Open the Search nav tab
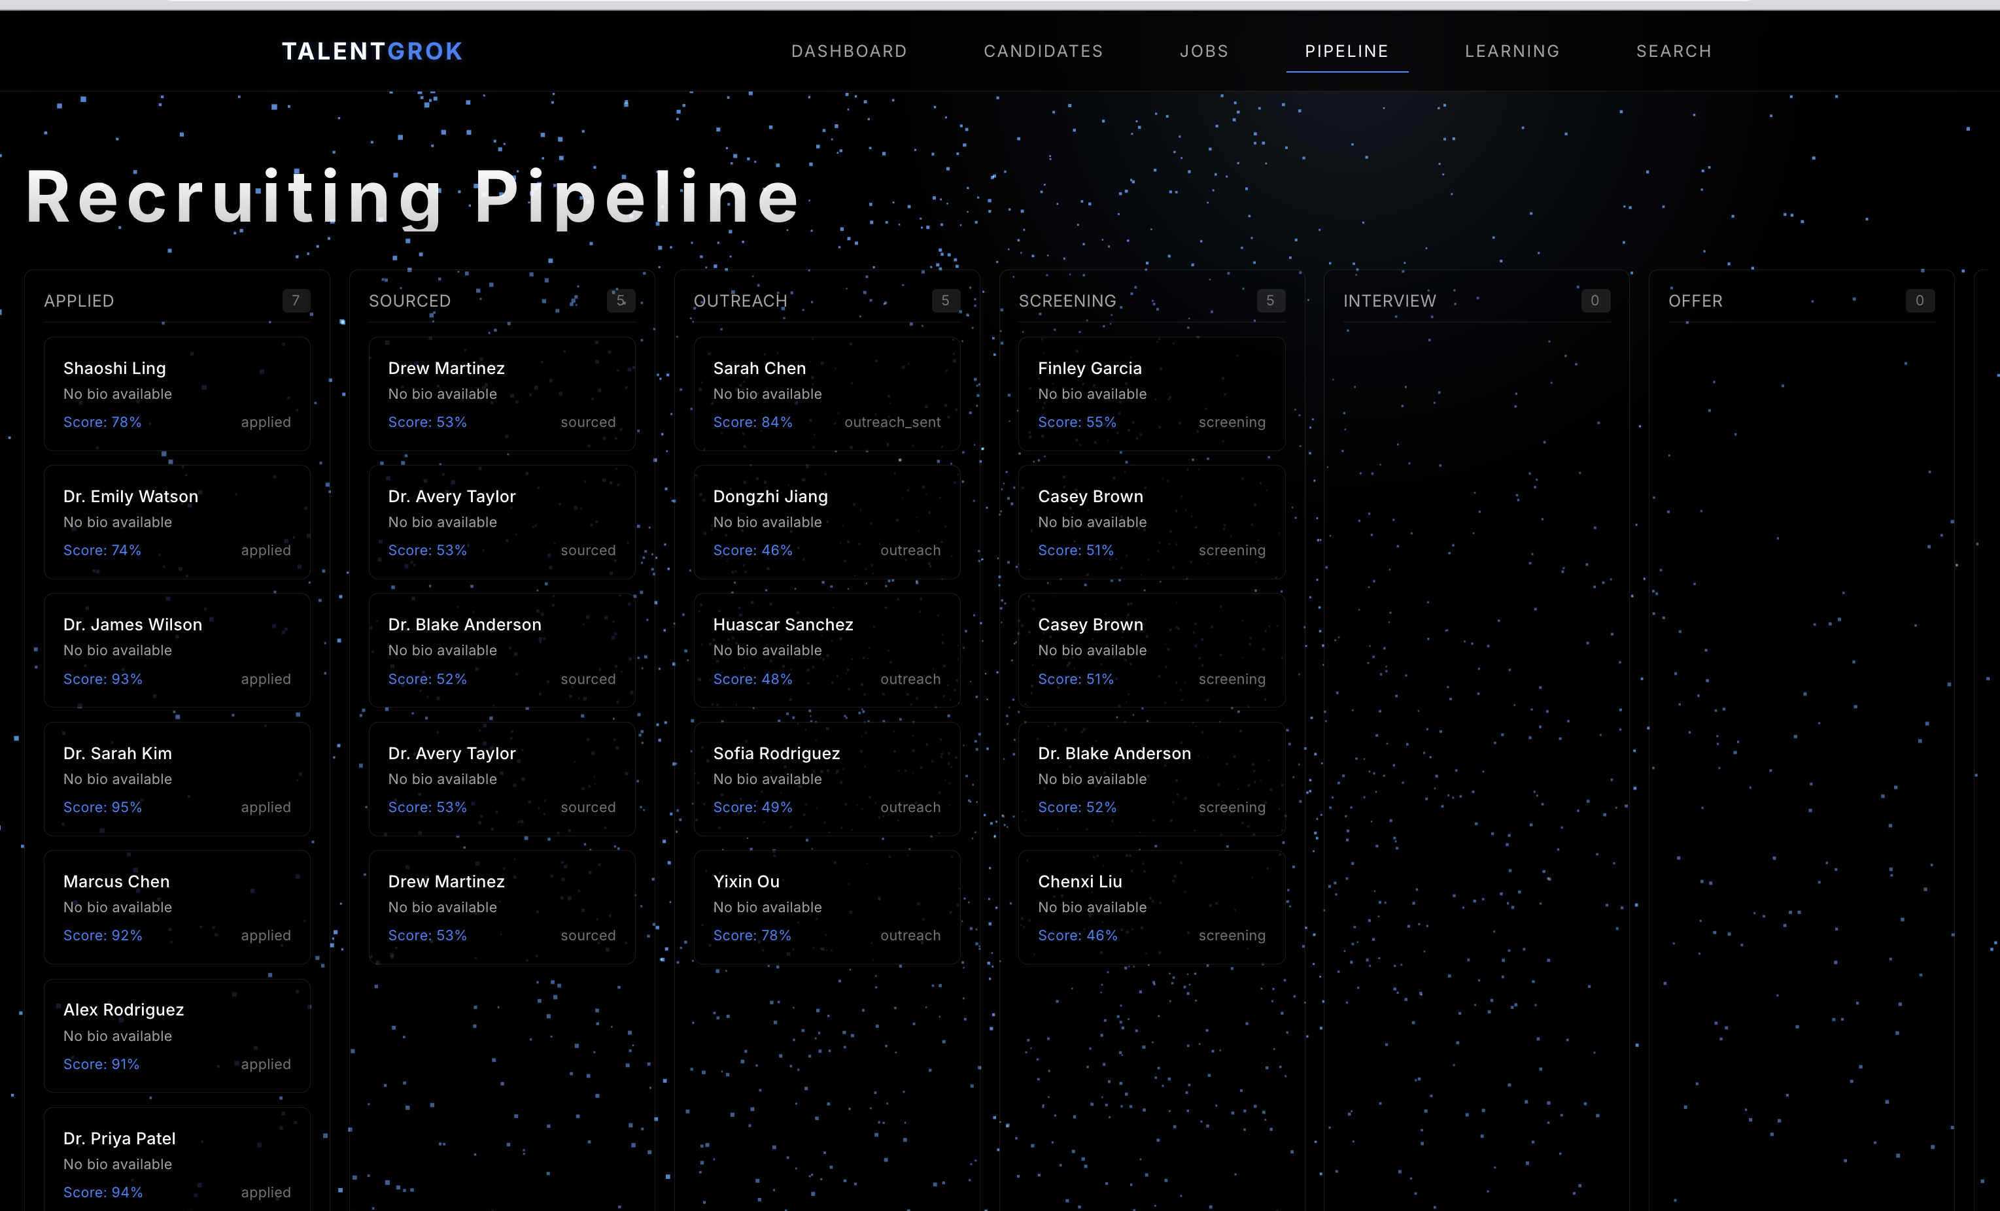The height and width of the screenshot is (1211, 2000). (1674, 51)
